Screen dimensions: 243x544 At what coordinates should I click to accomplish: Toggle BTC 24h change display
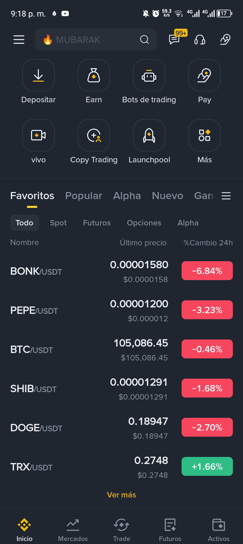tap(207, 349)
